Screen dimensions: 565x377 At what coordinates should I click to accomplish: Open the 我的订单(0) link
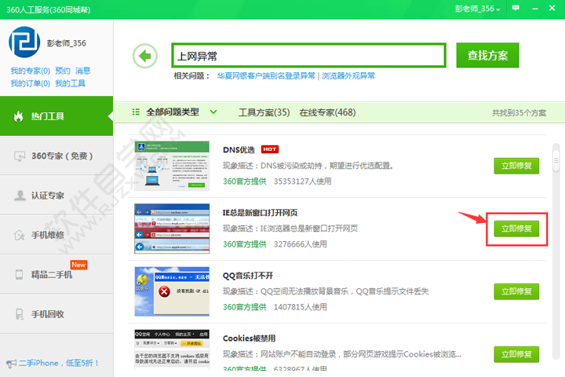(x=31, y=83)
